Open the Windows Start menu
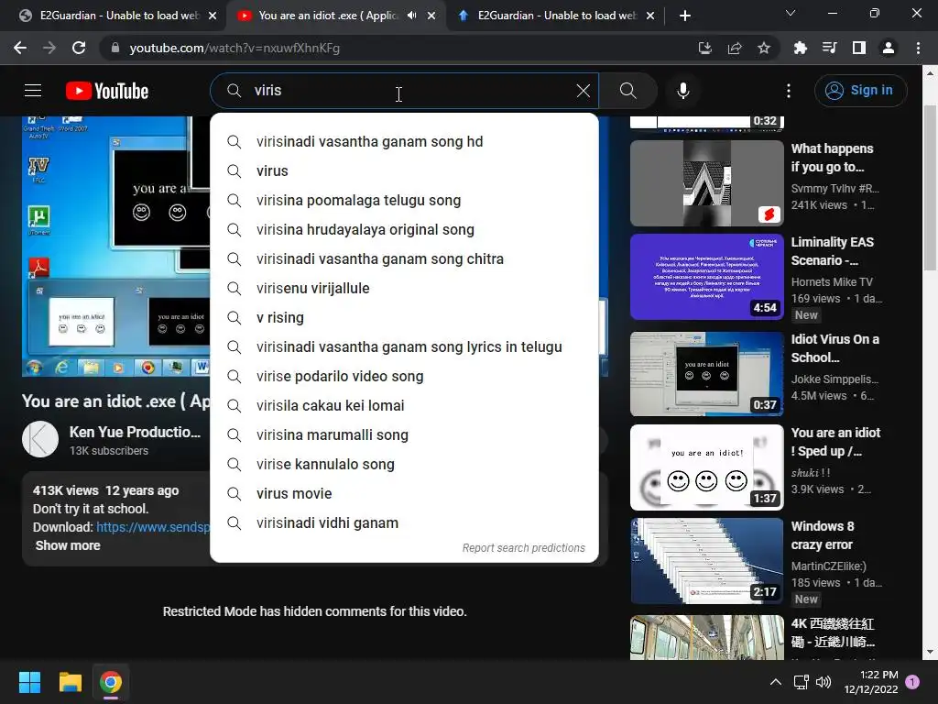 click(x=29, y=682)
